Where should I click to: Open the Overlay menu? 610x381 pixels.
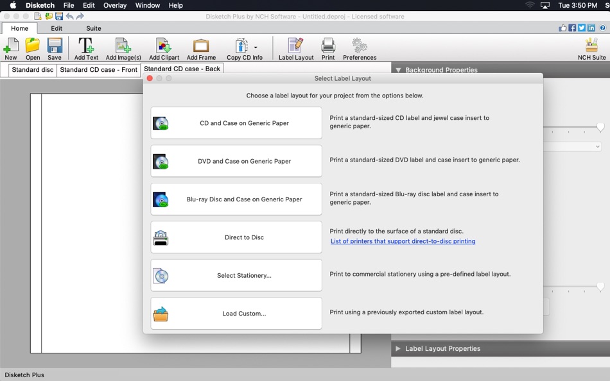point(115,5)
